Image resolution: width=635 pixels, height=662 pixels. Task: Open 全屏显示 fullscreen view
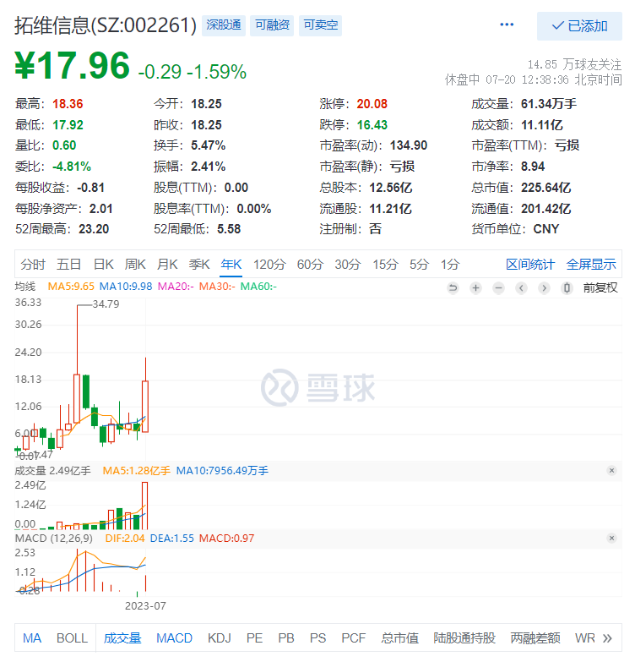pyautogui.click(x=591, y=265)
